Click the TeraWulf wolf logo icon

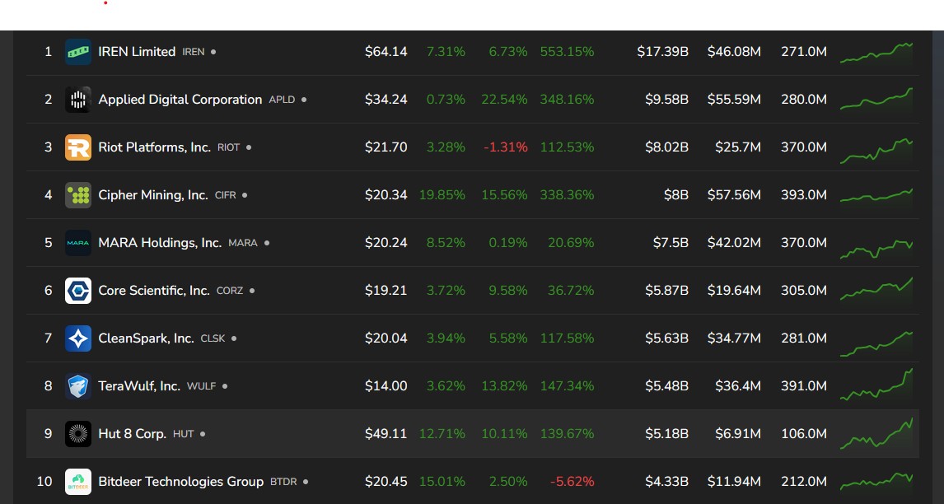tap(78, 386)
